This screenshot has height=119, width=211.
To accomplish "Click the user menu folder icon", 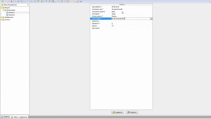I will click(2, 5).
